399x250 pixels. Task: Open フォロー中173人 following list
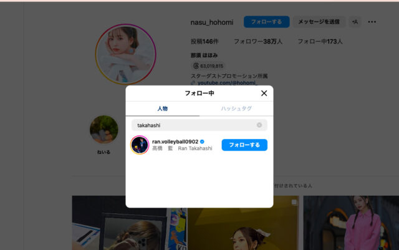(x=320, y=42)
